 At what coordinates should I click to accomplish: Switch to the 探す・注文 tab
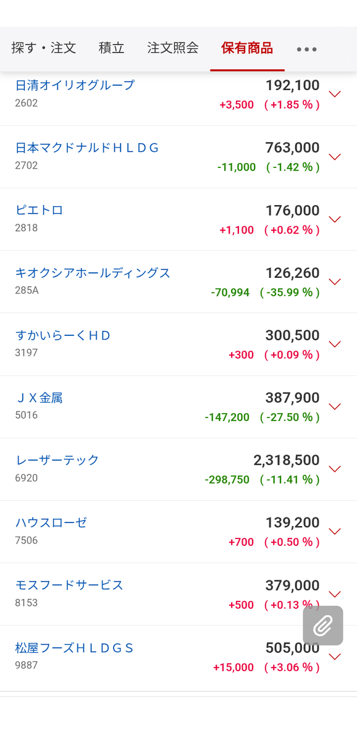coord(44,48)
